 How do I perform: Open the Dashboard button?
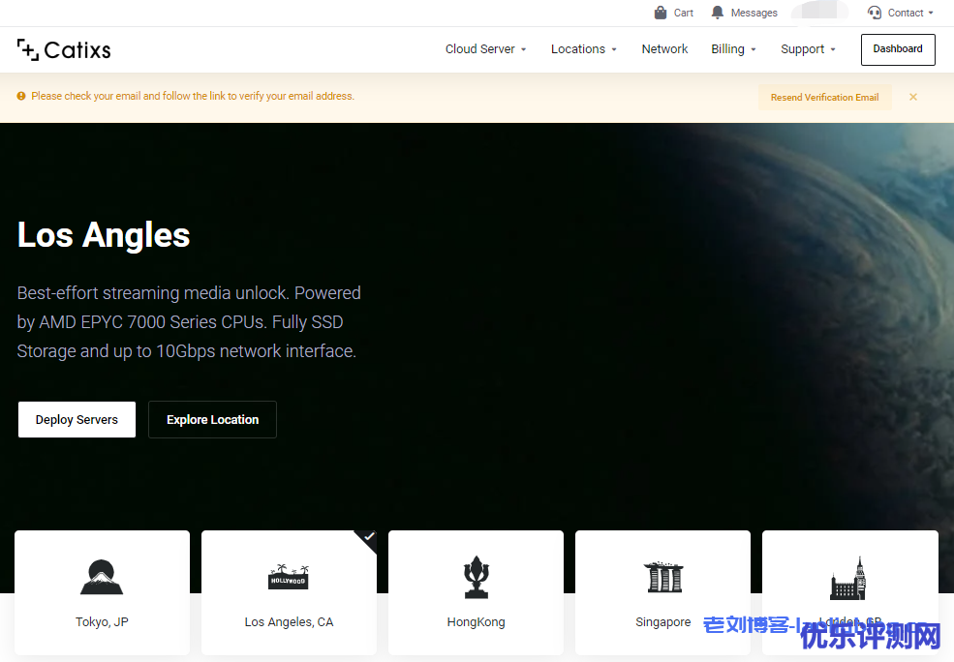click(898, 49)
